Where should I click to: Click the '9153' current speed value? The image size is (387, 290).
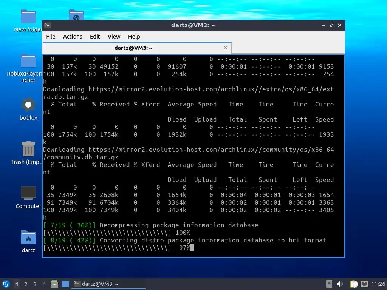pyautogui.click(x=326, y=66)
